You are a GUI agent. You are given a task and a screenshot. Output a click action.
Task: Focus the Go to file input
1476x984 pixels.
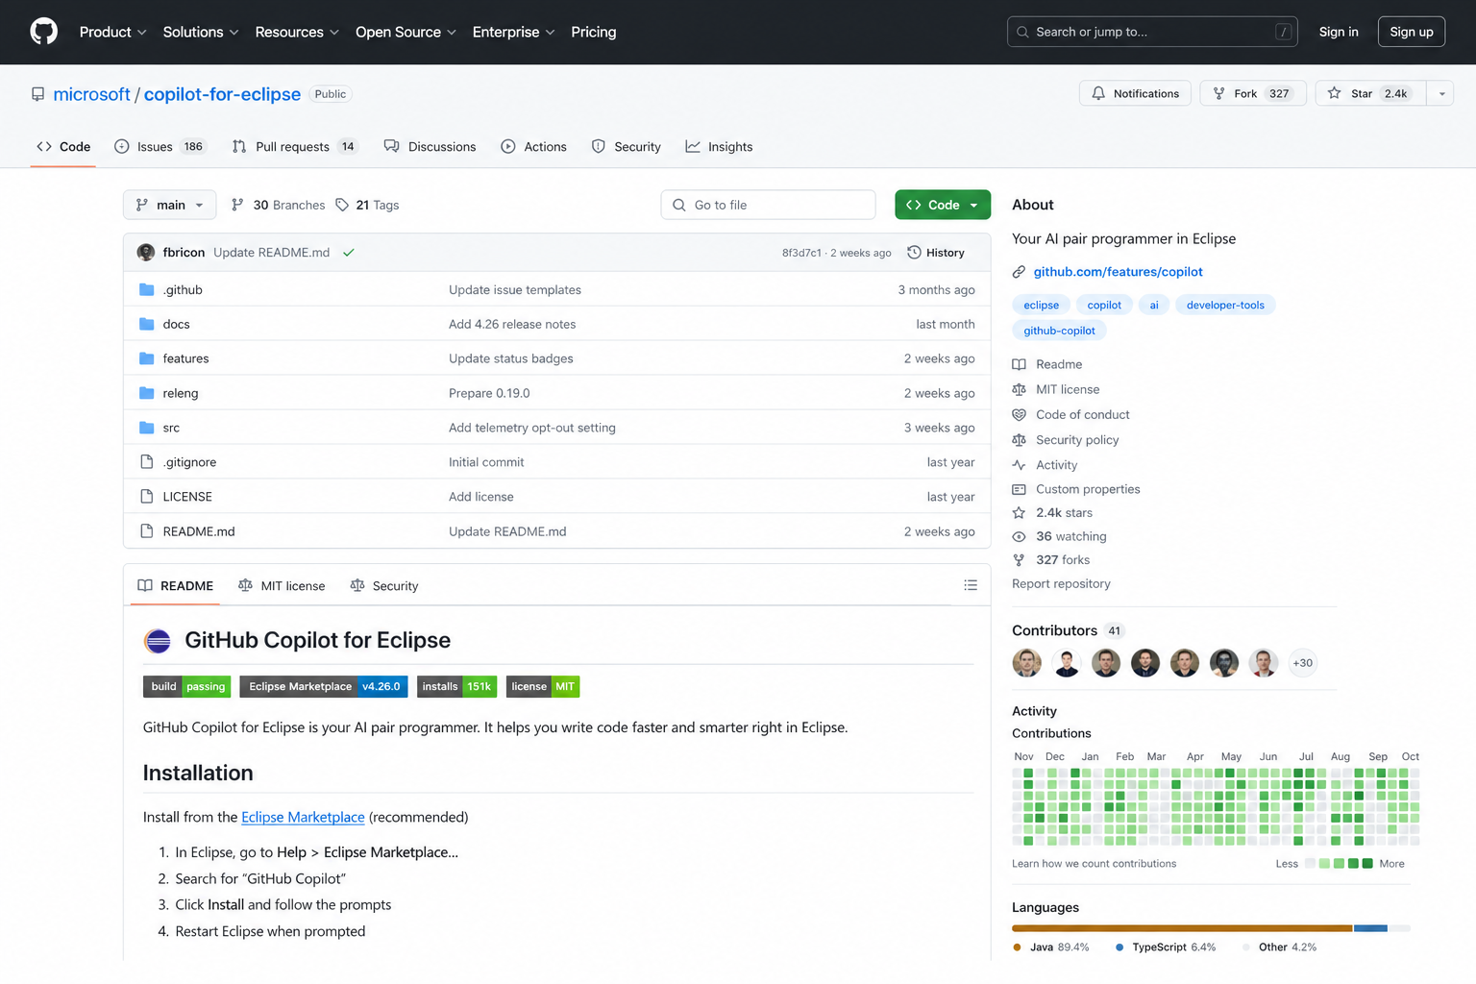coord(768,205)
